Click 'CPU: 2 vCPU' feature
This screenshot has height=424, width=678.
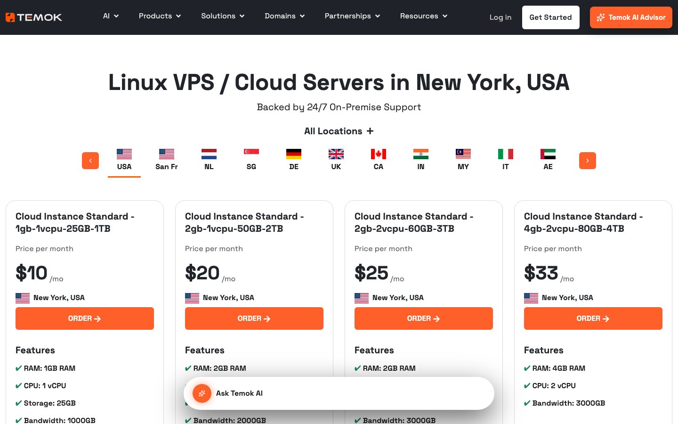click(554, 386)
